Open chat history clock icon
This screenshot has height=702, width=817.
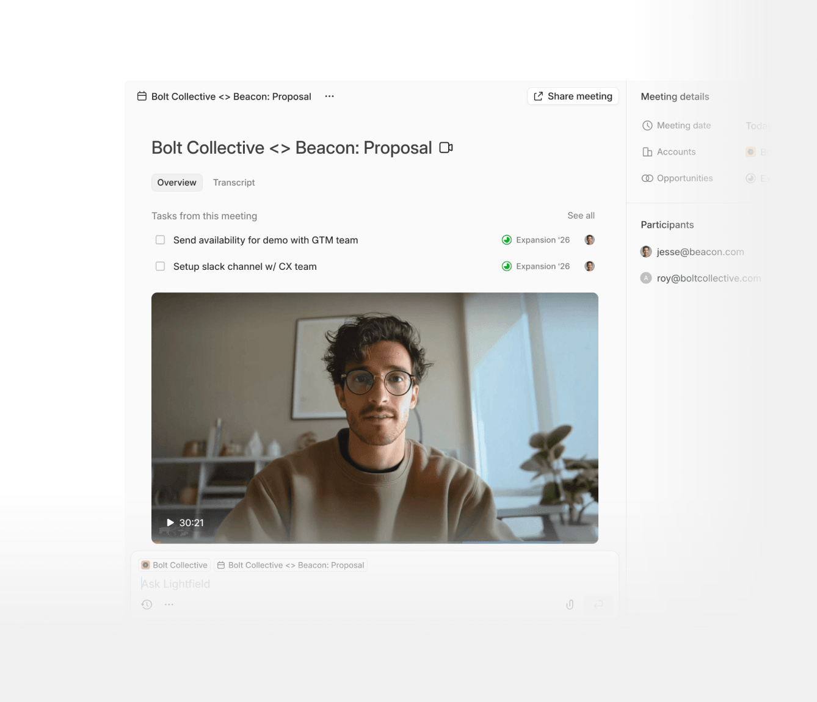pyautogui.click(x=147, y=604)
